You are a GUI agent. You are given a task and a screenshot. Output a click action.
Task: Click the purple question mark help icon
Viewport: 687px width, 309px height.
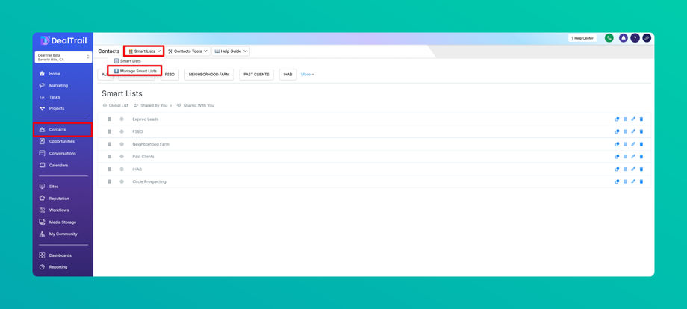[x=635, y=38]
